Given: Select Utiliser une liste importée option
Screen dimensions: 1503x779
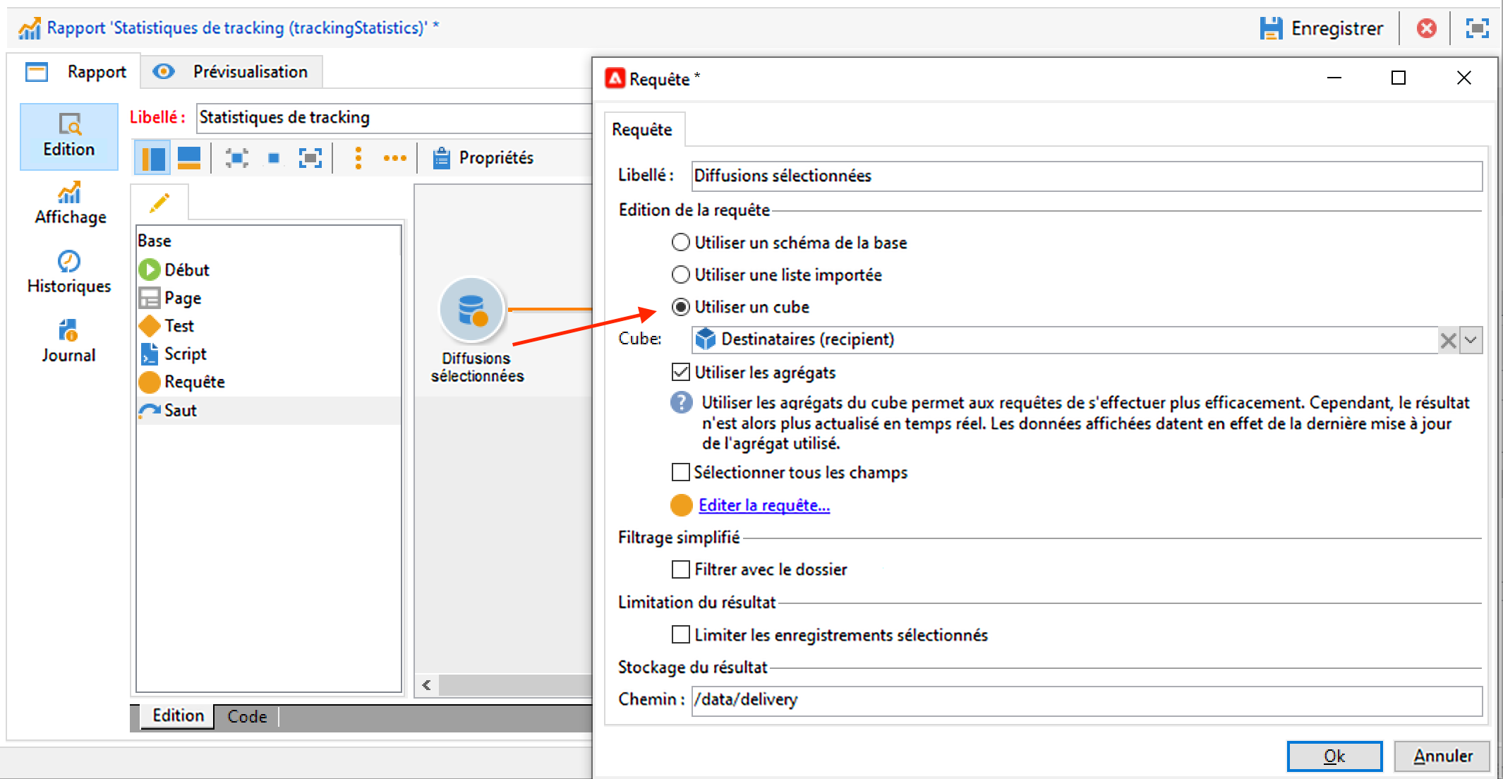Looking at the screenshot, I should coord(680,274).
